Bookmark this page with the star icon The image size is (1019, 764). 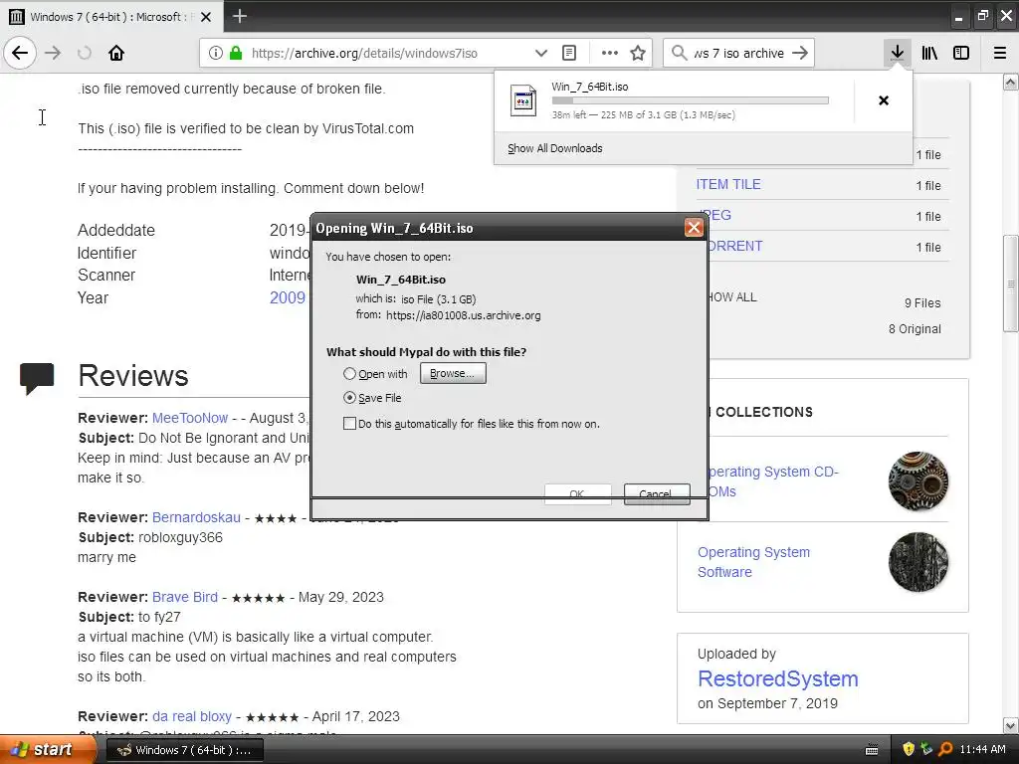[x=638, y=53]
